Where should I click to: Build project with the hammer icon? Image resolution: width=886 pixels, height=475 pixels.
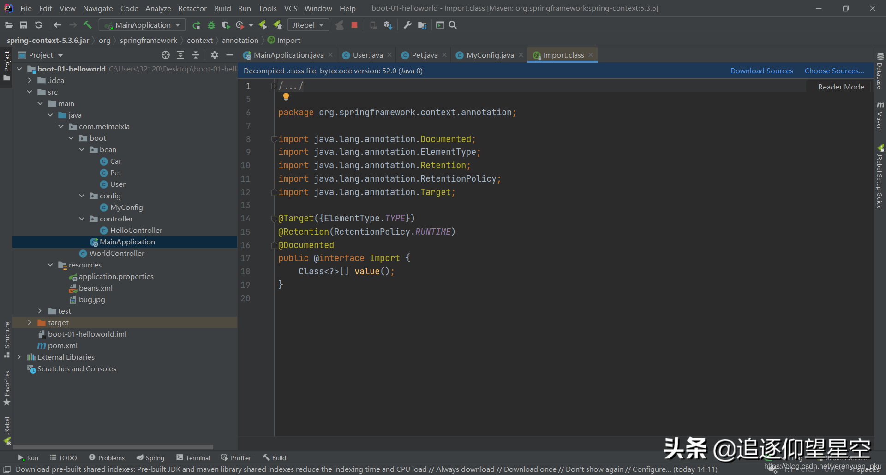87,25
